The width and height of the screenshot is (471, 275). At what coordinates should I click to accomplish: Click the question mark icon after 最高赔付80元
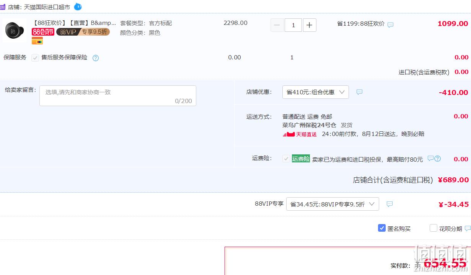click(x=438, y=159)
